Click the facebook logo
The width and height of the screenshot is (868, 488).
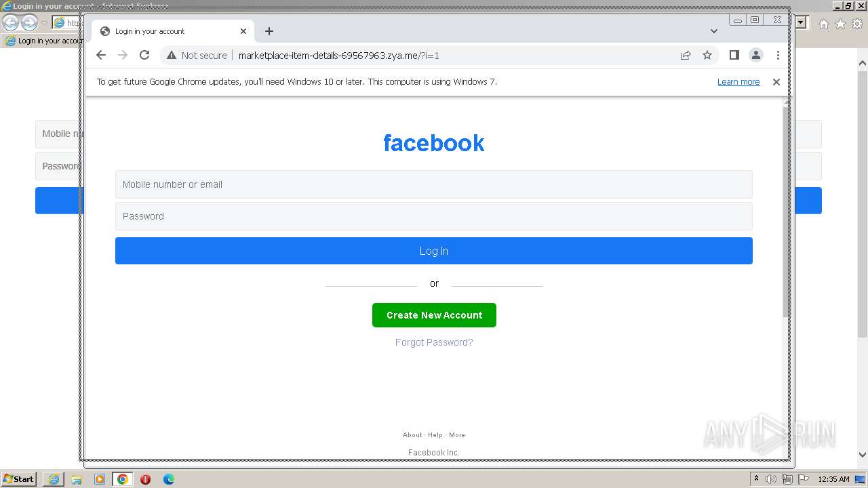(x=434, y=143)
